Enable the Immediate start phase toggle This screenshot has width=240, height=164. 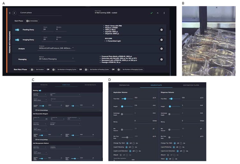[28, 21]
